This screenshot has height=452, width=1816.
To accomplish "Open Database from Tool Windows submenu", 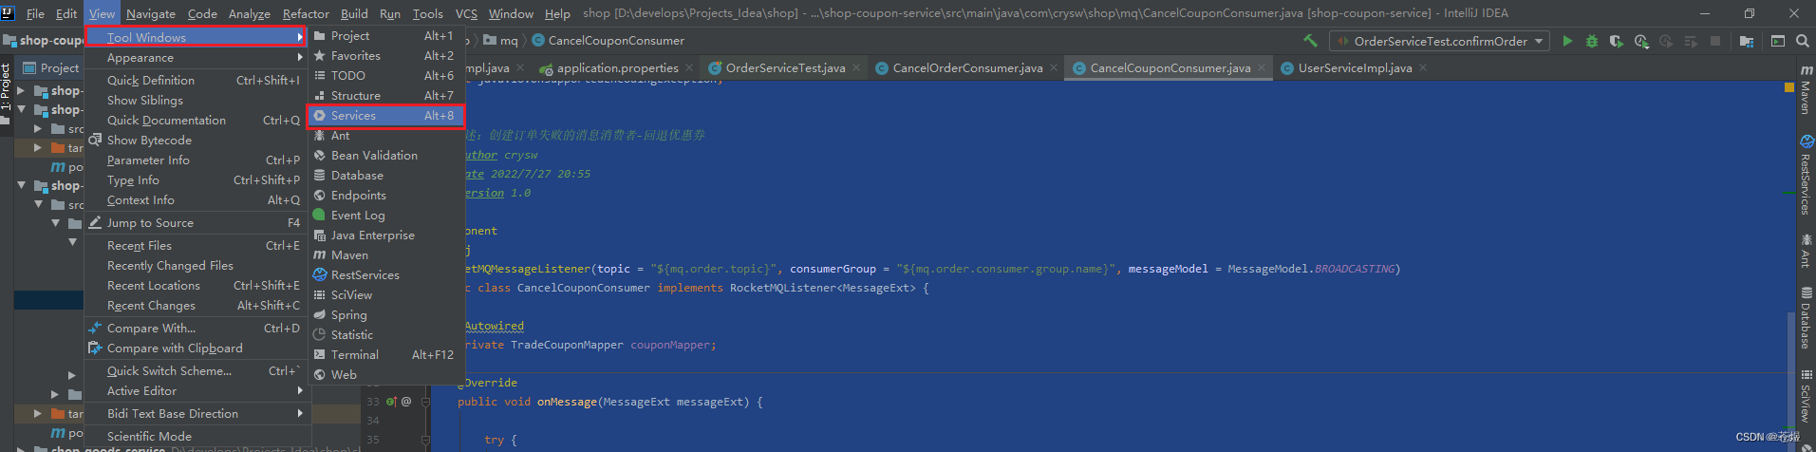I will pos(385,176).
